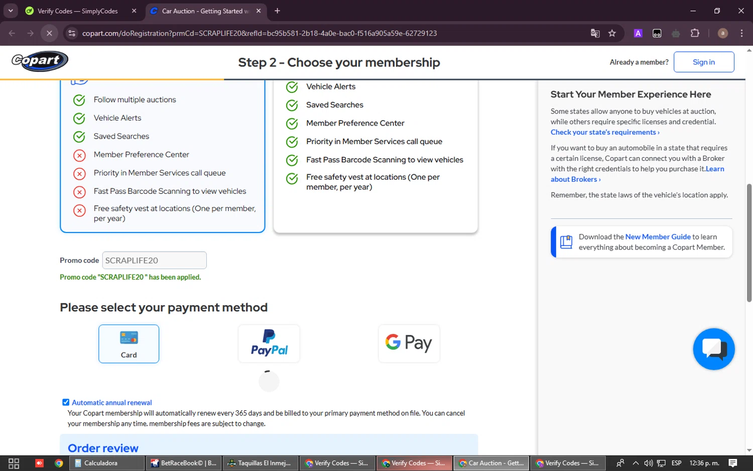Click the promo code applied message

[130, 277]
